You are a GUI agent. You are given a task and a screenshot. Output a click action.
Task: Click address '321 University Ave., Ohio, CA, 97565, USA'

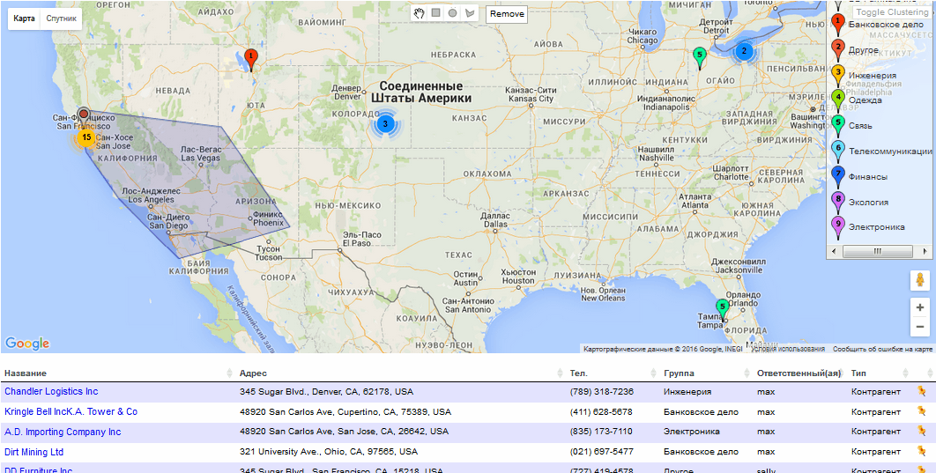(329, 452)
